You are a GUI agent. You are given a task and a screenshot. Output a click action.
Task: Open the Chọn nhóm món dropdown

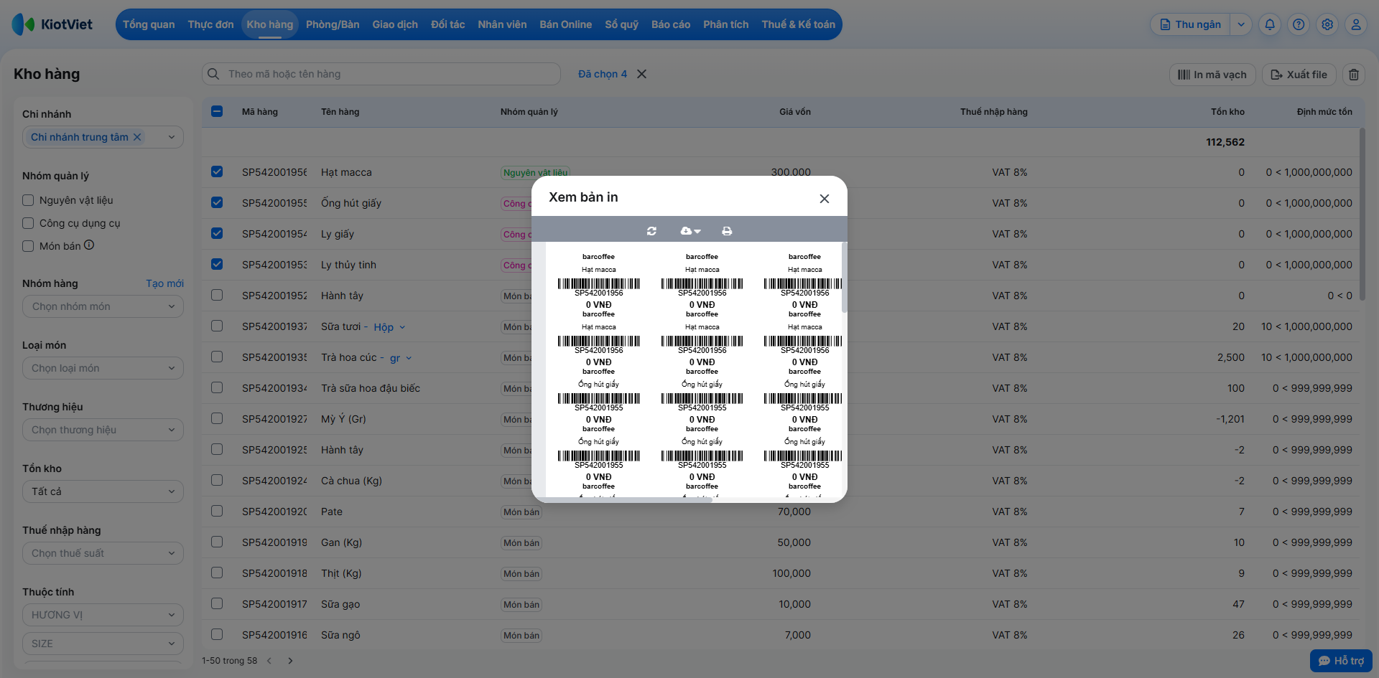point(103,306)
